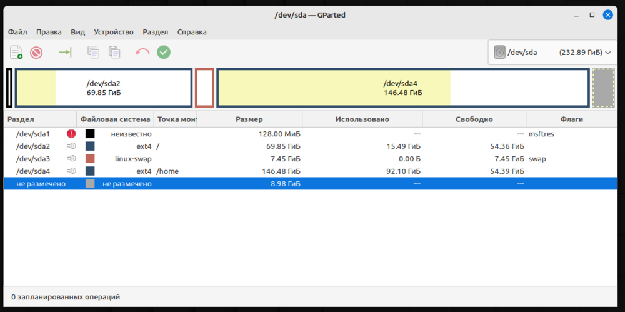The image size is (625, 312).
Task: Click the black color swatch of /dev/sda1
Action: [90, 134]
